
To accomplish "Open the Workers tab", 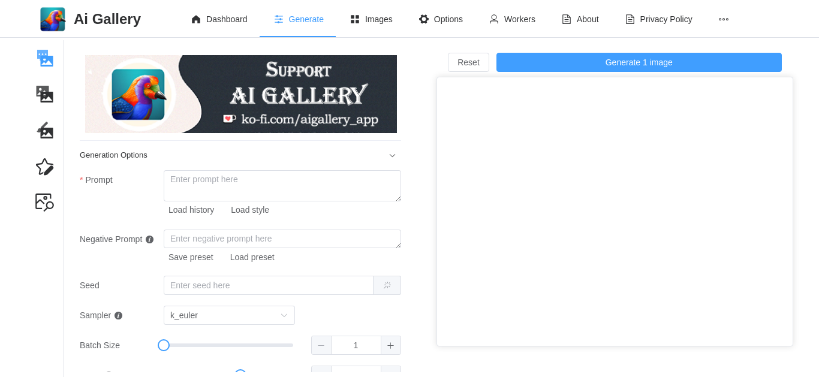I will [x=512, y=19].
